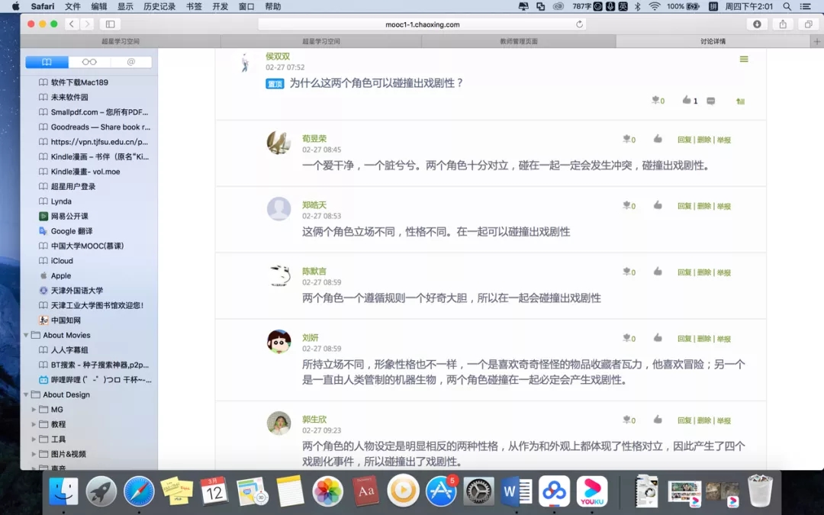Open Safari's Downloads button in the toolbar
Viewport: 824px width, 515px height.
pyautogui.click(x=755, y=24)
